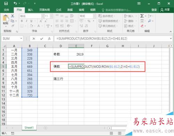Click the Borders icon
The image size is (174, 136).
click(x=22, y=26)
